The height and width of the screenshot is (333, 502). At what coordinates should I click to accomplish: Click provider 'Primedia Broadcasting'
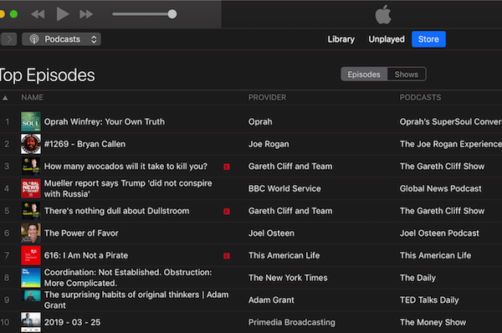point(292,322)
